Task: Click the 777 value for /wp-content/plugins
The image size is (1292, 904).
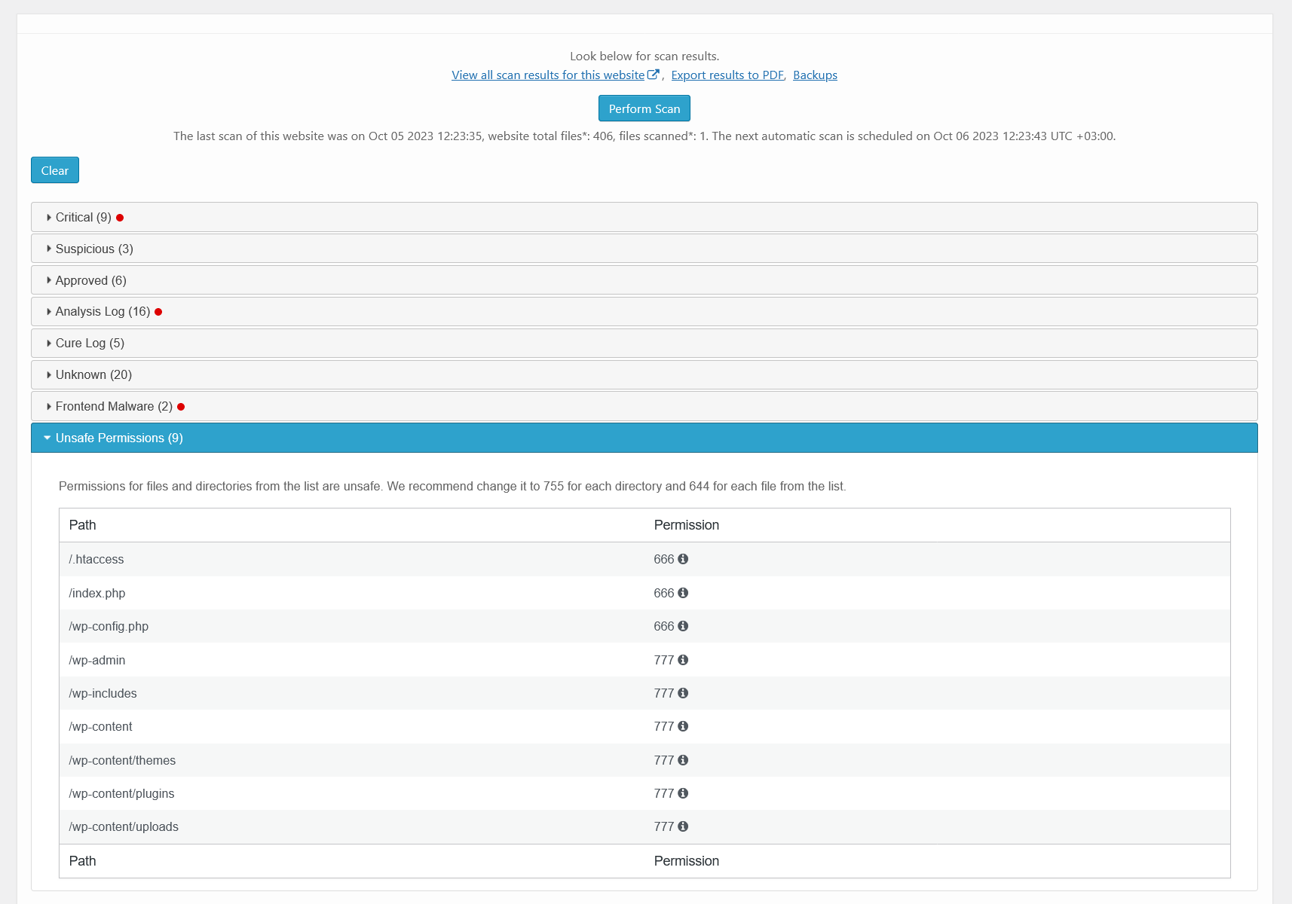Action: (664, 793)
